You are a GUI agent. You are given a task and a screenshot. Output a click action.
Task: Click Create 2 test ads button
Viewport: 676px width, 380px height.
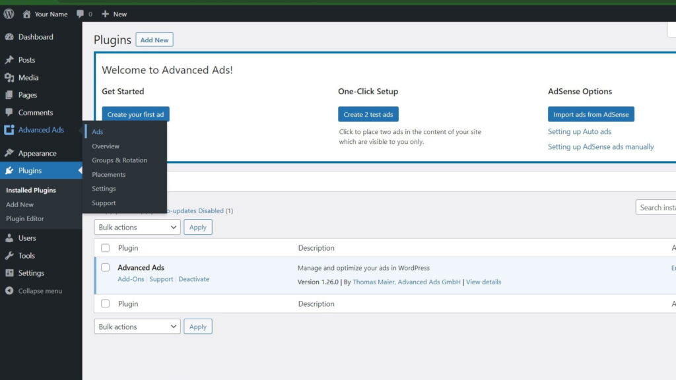coord(368,114)
